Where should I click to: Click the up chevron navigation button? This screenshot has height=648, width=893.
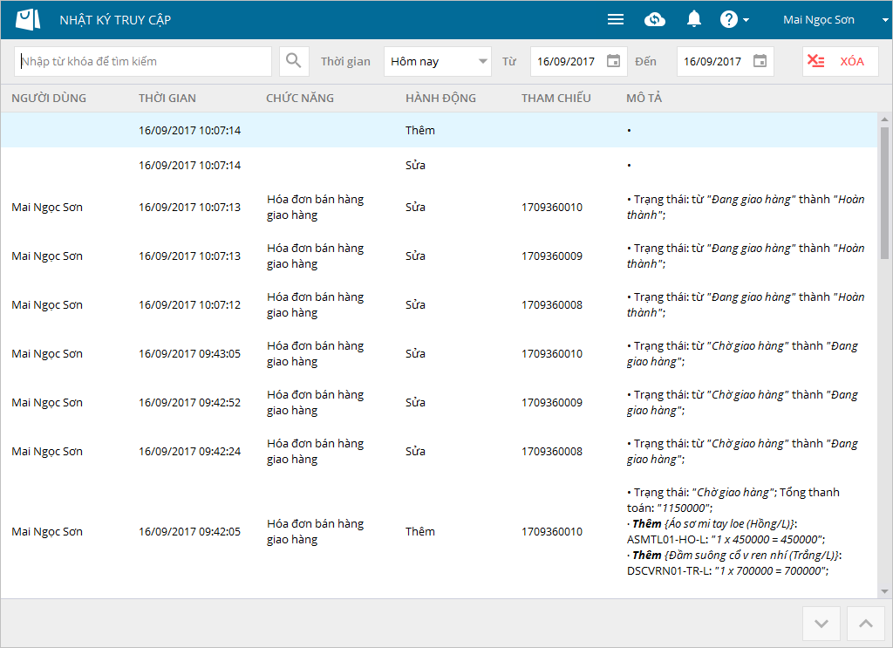866,624
